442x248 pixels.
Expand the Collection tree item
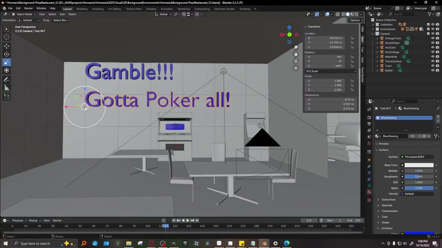pos(373,24)
